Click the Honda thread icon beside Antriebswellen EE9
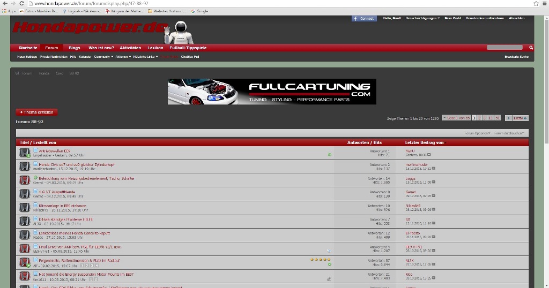Screen dimensions: 549x288 (x=24, y=153)
